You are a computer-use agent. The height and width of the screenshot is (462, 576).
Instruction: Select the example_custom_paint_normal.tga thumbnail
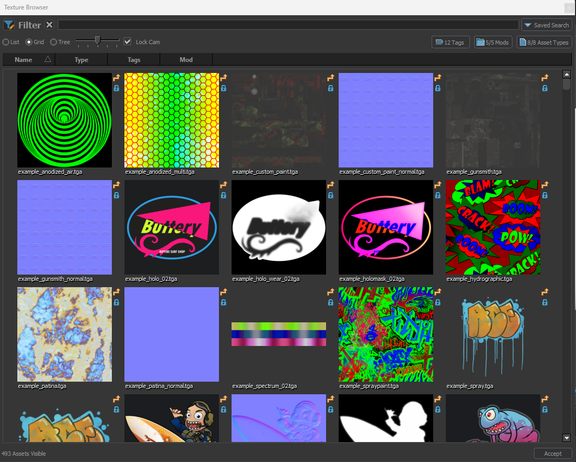tap(386, 120)
